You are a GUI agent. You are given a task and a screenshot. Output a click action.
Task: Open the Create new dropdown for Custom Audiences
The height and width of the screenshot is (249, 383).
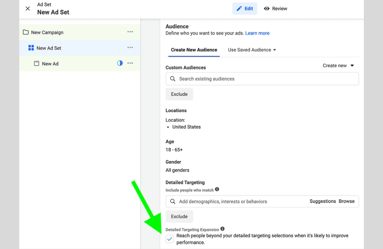tap(338, 66)
